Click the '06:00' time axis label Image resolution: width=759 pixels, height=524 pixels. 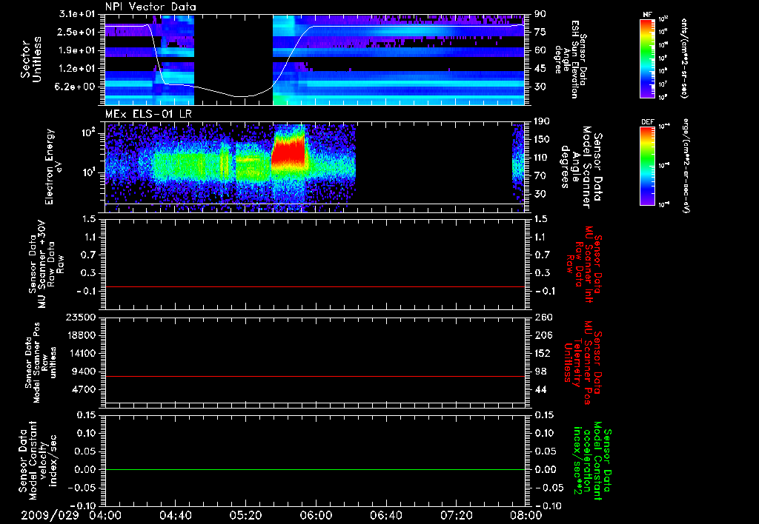coord(316,515)
